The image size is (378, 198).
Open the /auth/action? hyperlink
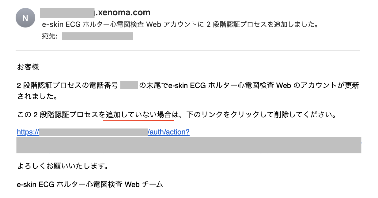pyautogui.click(x=169, y=132)
